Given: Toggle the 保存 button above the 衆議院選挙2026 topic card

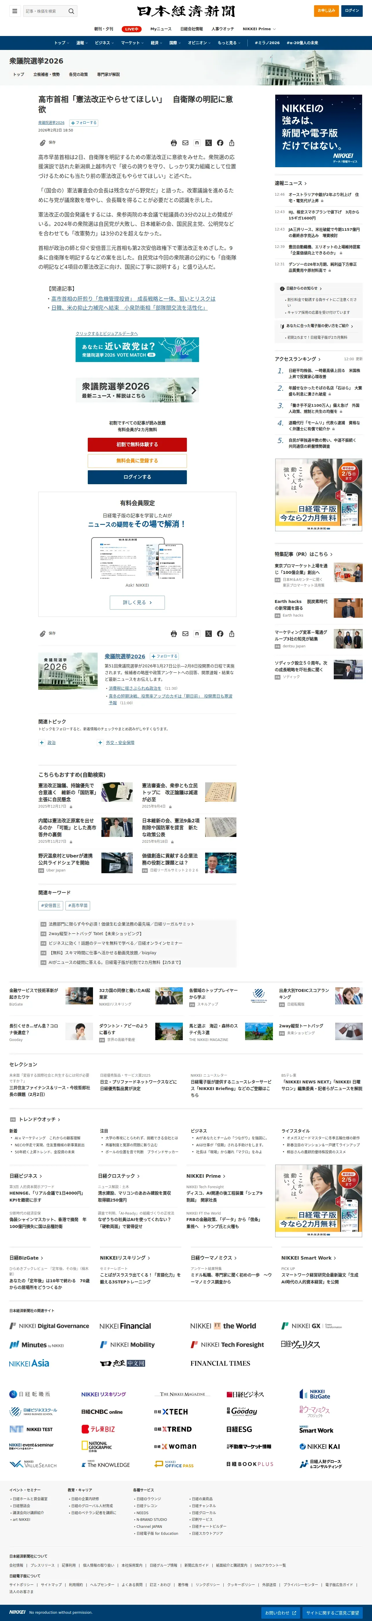Looking at the screenshot, I should pyautogui.click(x=48, y=633).
